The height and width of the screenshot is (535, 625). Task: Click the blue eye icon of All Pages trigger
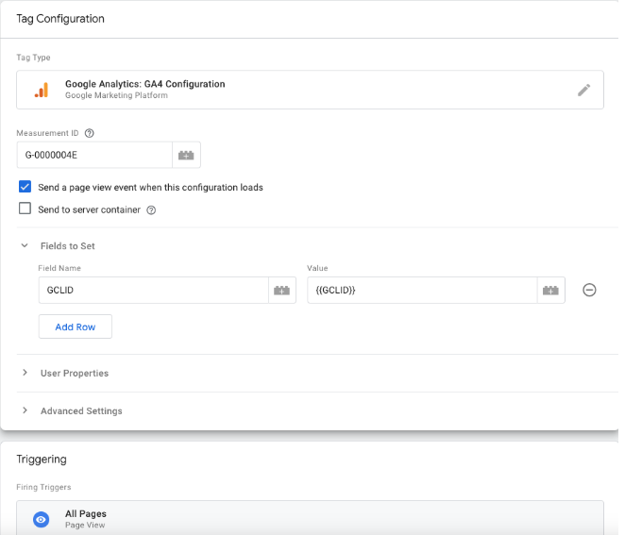click(x=41, y=519)
